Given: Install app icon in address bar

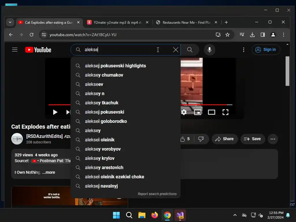Looking at the screenshot, I should tap(218, 35).
